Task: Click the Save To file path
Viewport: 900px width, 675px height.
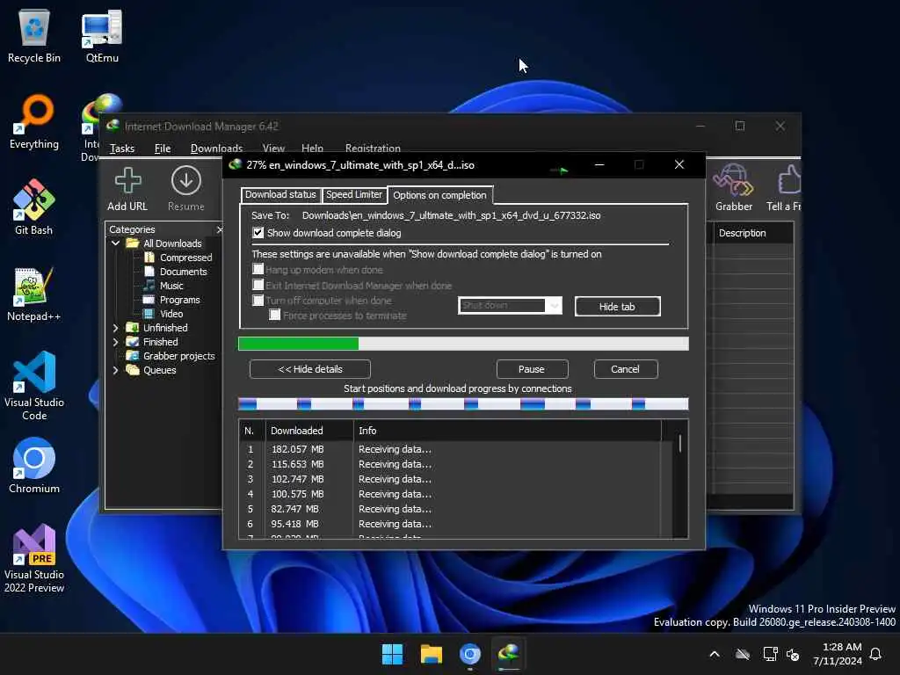Action: (x=451, y=216)
